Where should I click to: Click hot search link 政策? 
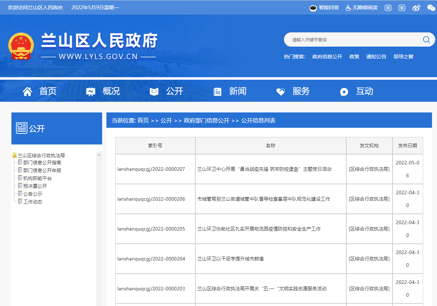point(354,57)
